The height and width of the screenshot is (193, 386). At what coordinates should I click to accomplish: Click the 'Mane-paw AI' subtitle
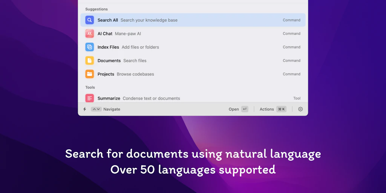[128, 34]
